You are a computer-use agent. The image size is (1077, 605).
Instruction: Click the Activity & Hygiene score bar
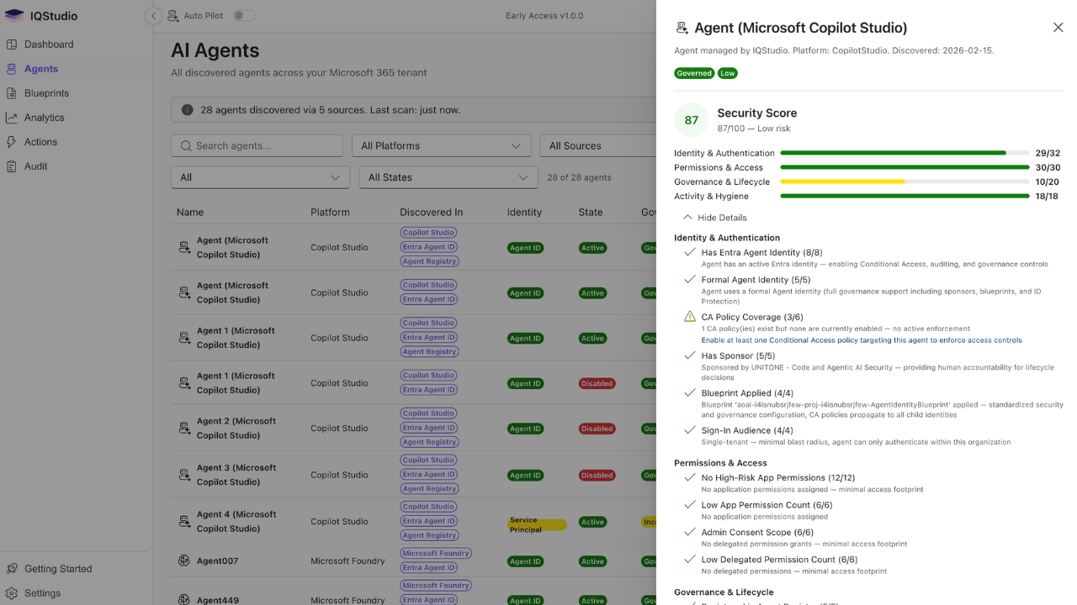[x=905, y=196]
